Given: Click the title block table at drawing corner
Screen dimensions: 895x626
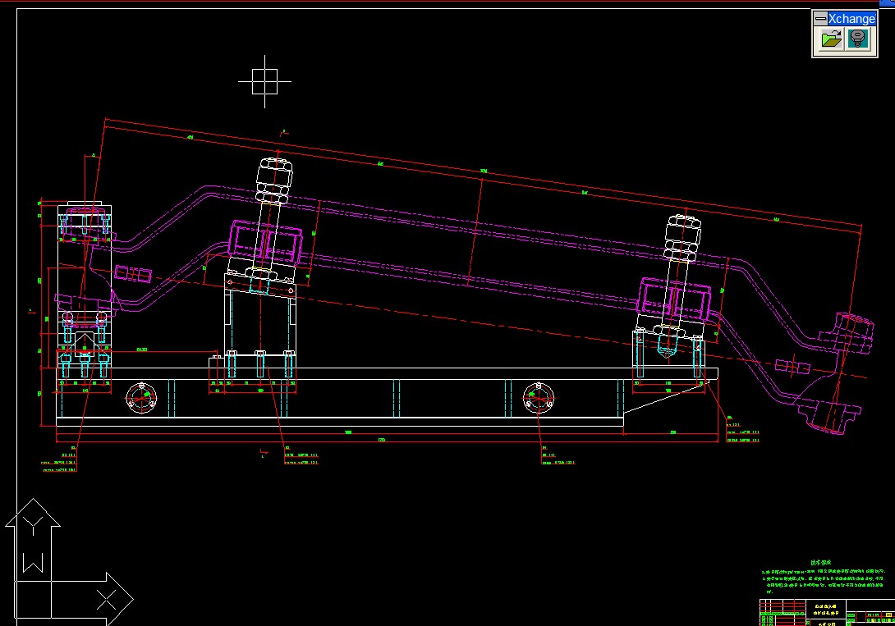Looking at the screenshot, I should (x=827, y=612).
